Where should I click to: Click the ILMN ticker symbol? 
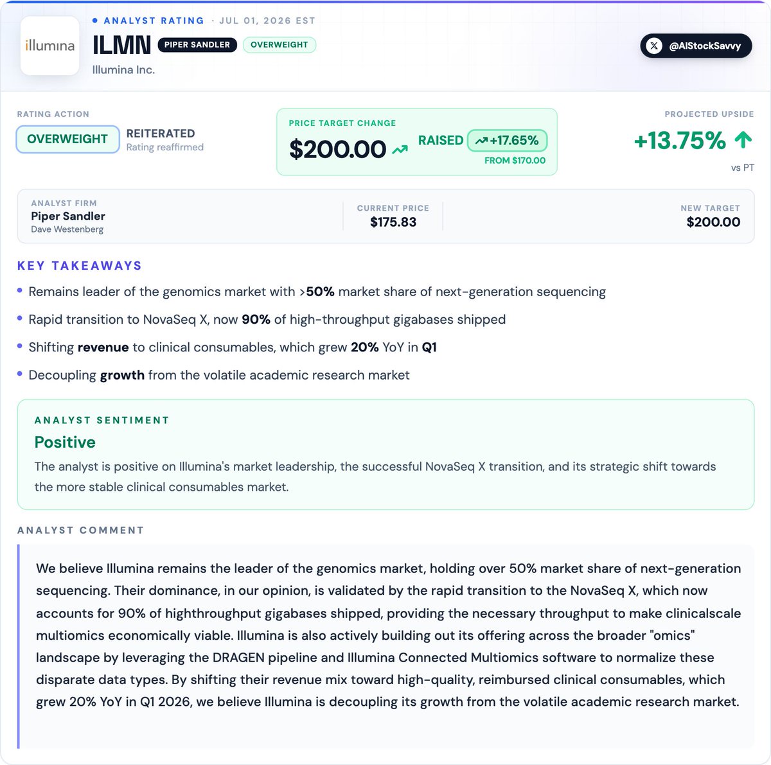click(122, 45)
